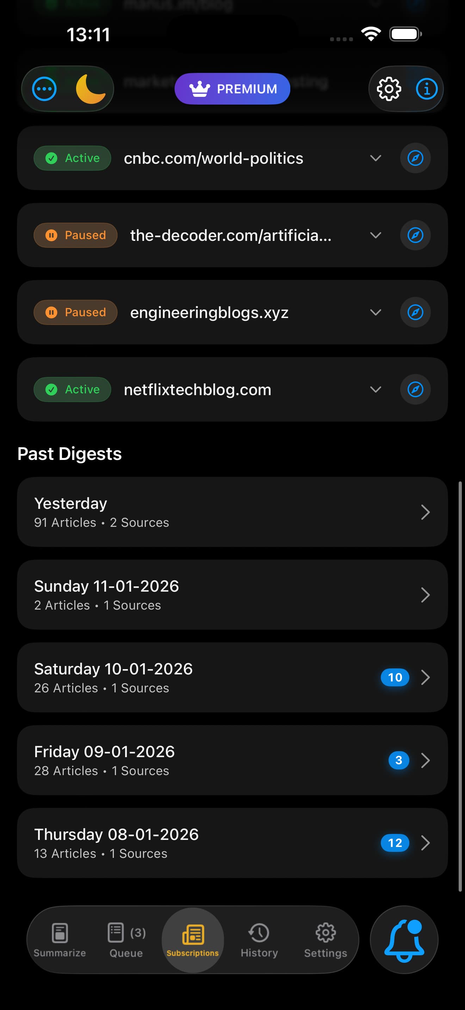
Task: Open Yesterday's digest with 91 articles
Action: pyautogui.click(x=232, y=512)
